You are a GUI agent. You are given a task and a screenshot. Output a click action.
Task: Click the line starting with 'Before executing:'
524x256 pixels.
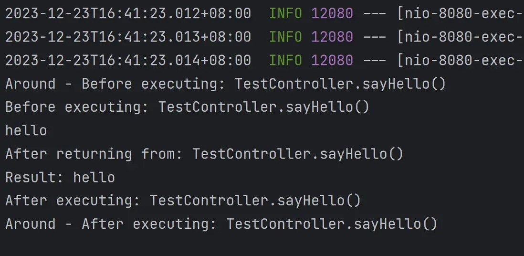pyautogui.click(x=187, y=107)
